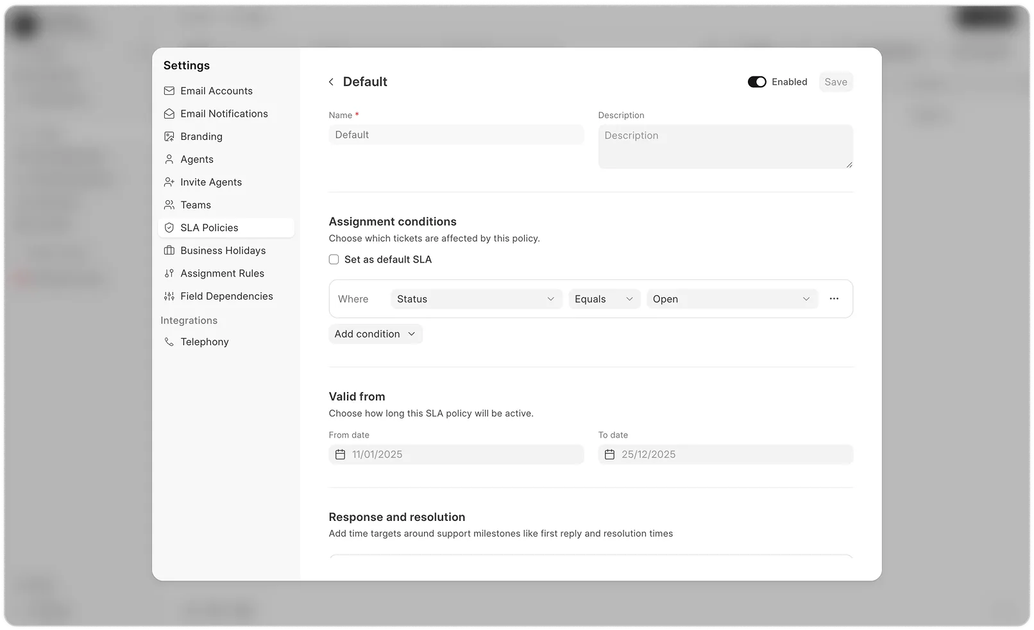Click the Invite Agents person-plus icon

tap(169, 182)
